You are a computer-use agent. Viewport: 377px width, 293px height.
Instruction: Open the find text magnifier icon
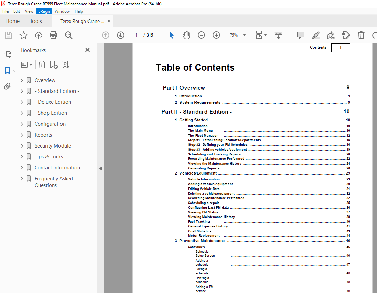pos(69,35)
